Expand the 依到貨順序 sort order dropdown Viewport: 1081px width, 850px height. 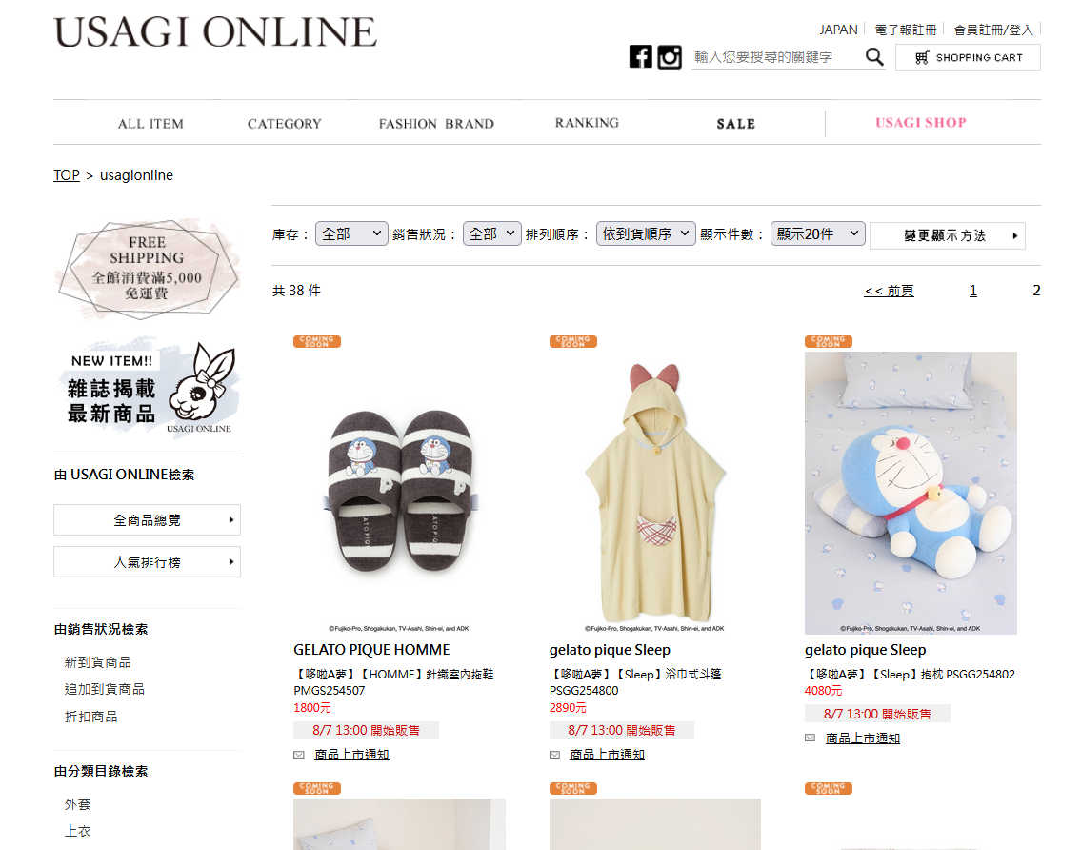(646, 233)
